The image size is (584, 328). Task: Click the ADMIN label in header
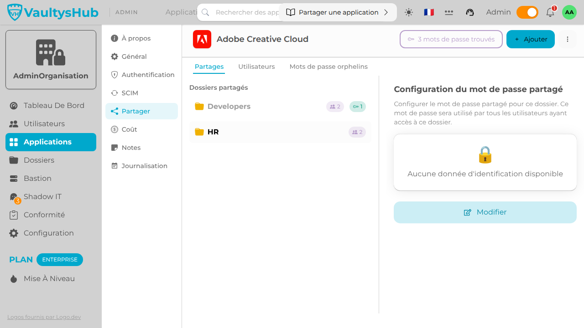click(x=126, y=12)
